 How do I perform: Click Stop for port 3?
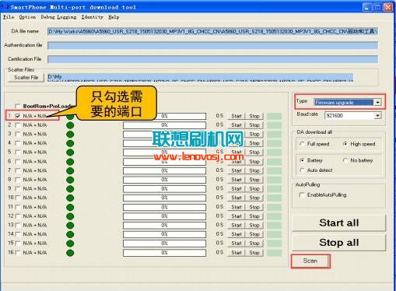click(254, 134)
